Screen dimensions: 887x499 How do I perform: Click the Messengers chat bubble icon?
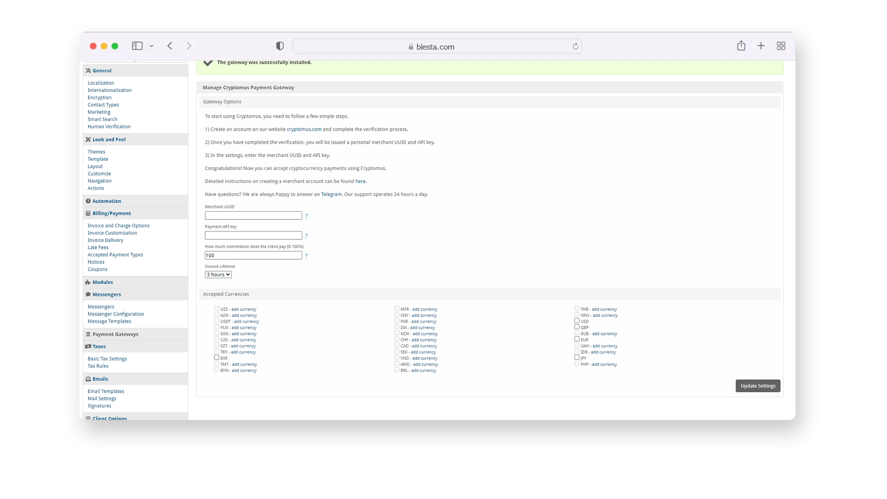(88, 294)
